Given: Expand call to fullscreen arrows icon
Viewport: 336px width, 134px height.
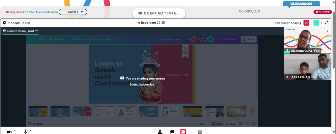Looking at the screenshot, I should point(326,23).
